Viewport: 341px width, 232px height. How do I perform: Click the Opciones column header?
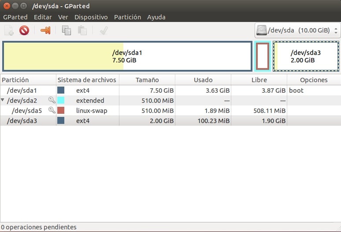pyautogui.click(x=314, y=80)
